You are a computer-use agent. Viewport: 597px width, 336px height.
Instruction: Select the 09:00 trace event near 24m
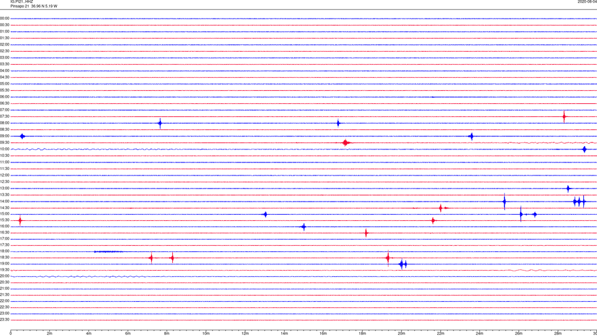(x=471, y=136)
